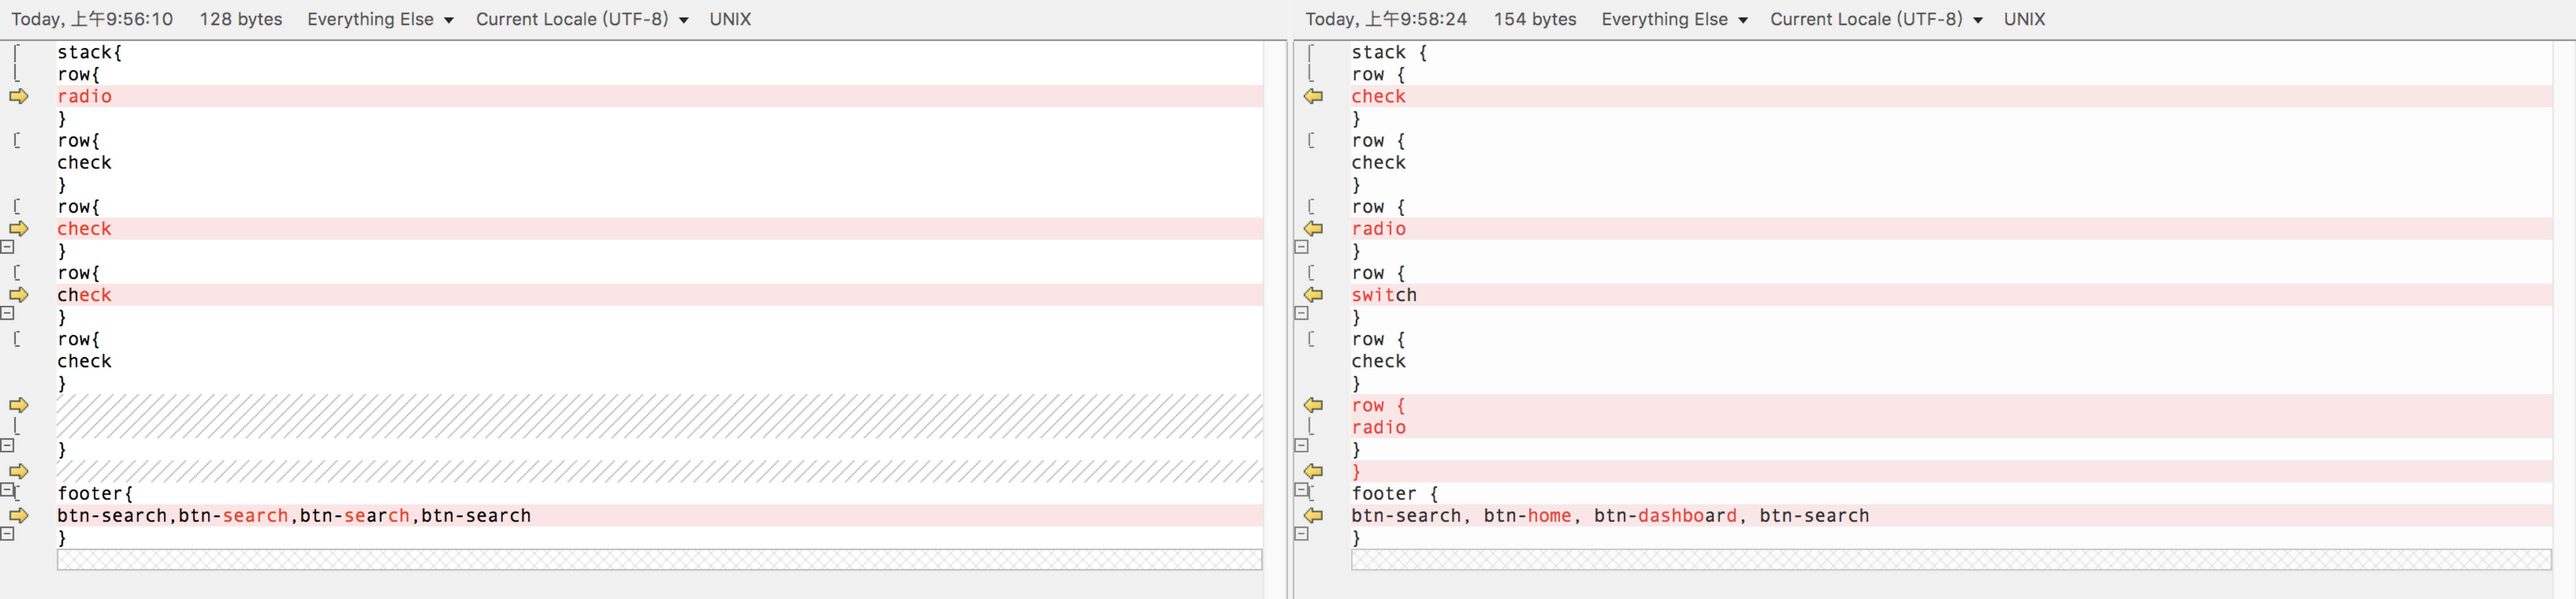Click right arrow beside the red 'radio' line in left pane

click(18, 96)
